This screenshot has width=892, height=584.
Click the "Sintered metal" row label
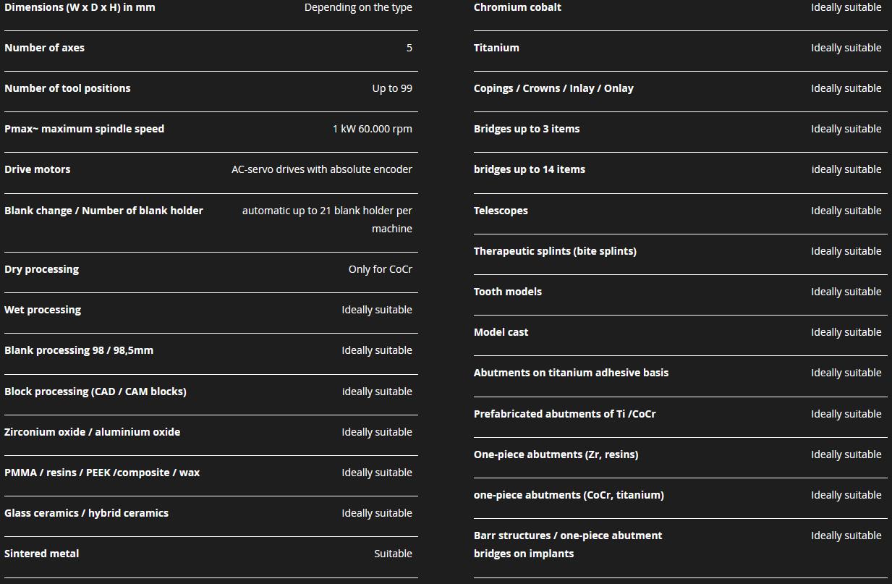pos(41,554)
